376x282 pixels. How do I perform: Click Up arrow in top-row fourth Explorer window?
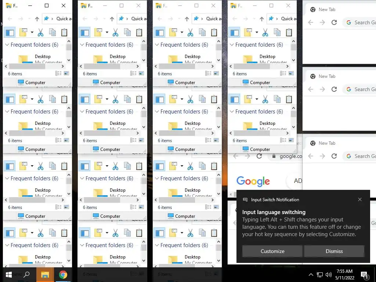pyautogui.click(x=261, y=19)
